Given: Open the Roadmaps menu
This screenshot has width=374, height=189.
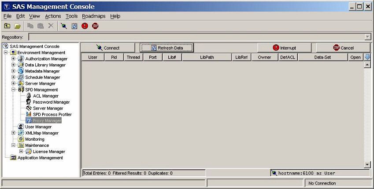Looking at the screenshot, I should coord(94,16).
